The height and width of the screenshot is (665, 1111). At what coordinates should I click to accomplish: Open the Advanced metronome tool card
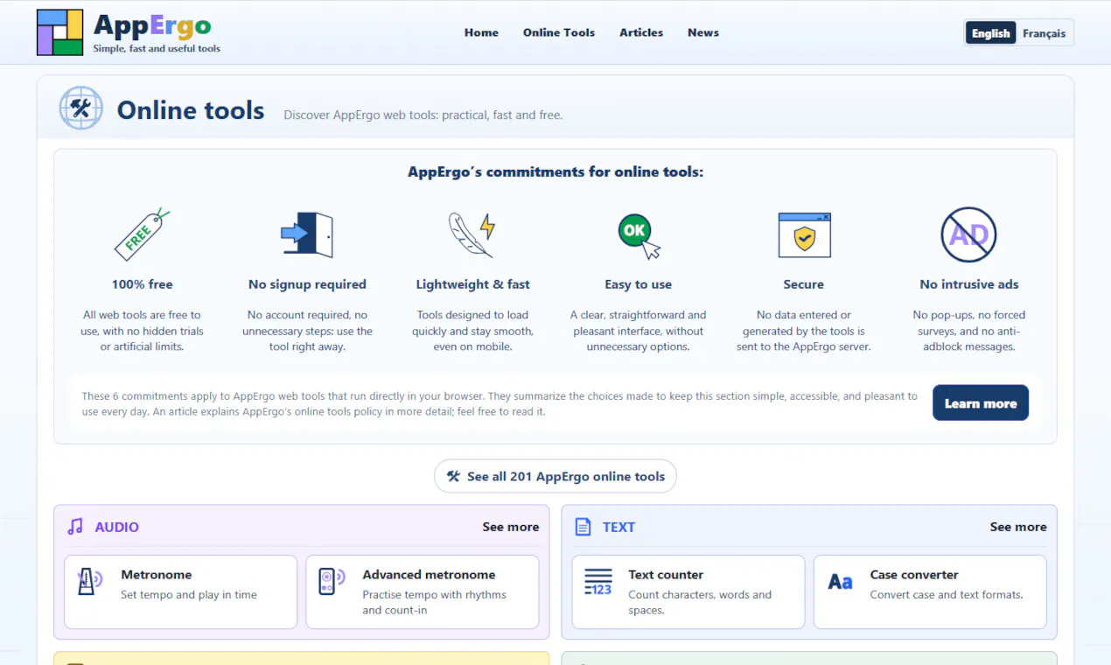pos(423,591)
